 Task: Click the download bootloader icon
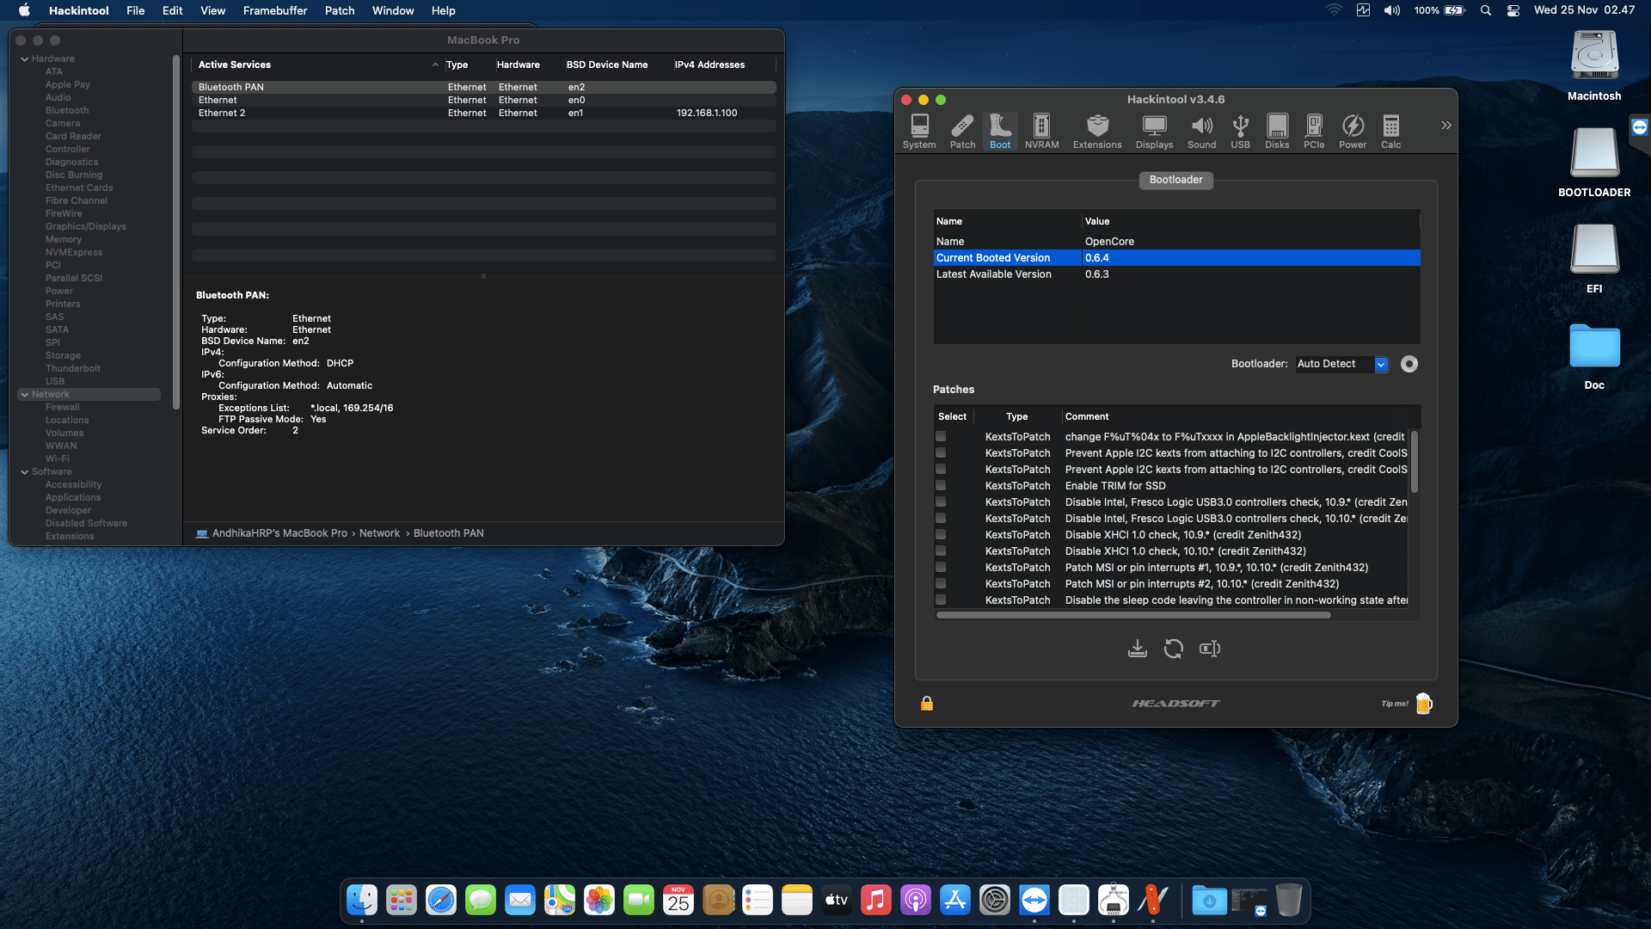[x=1137, y=649]
